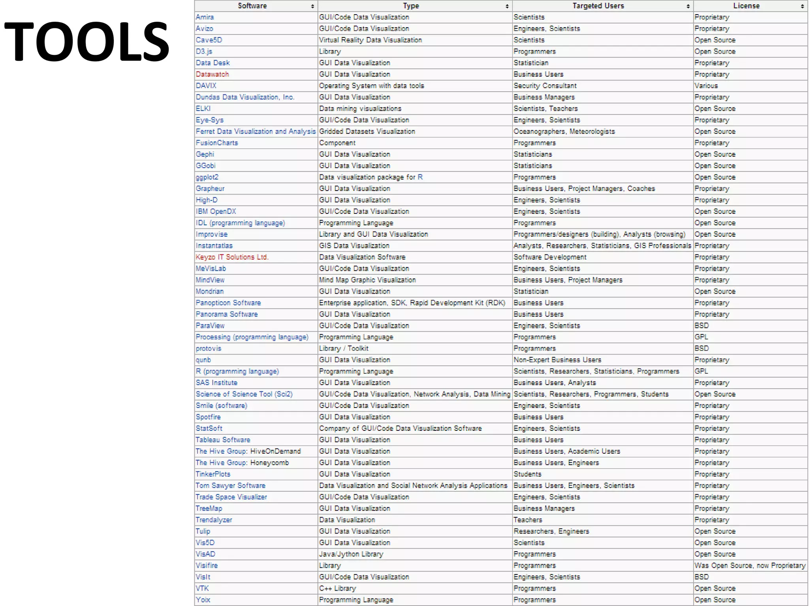Open the VisAD link
The width and height of the screenshot is (809, 606).
point(205,555)
